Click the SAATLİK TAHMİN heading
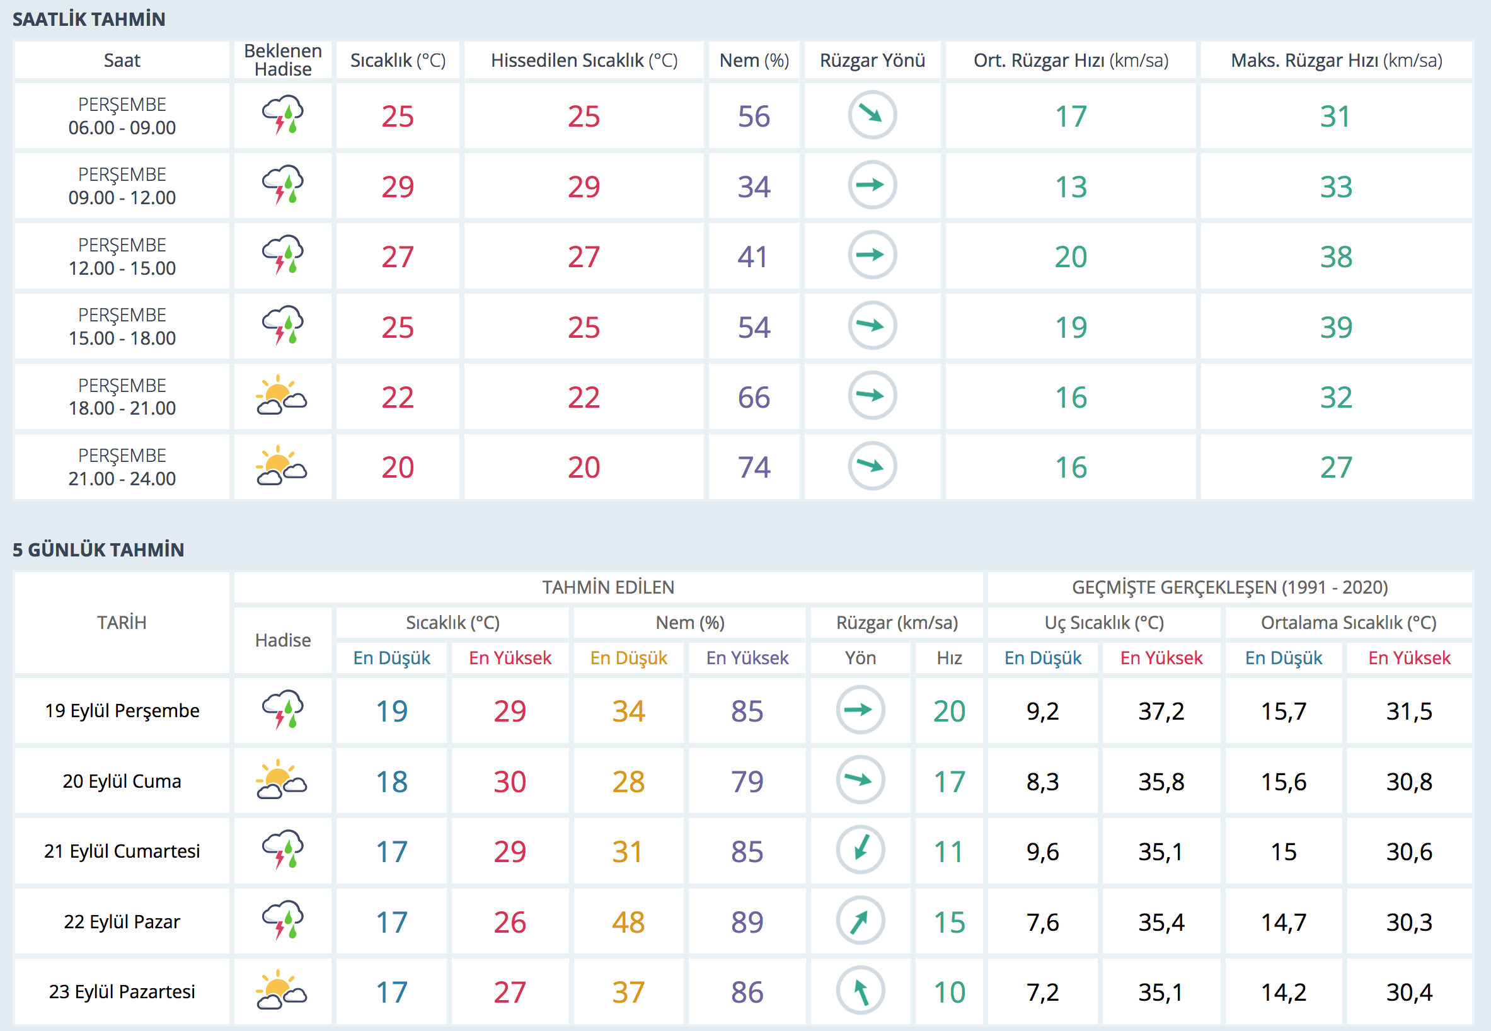This screenshot has height=1031, width=1491. (89, 20)
